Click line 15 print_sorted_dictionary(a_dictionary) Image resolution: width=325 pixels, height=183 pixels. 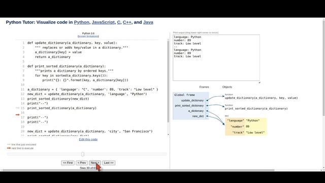[x=62, y=108]
